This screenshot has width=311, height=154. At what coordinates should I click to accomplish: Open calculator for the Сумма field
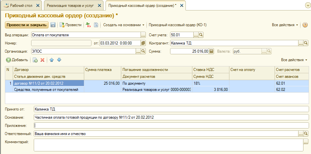click(x=211, y=51)
